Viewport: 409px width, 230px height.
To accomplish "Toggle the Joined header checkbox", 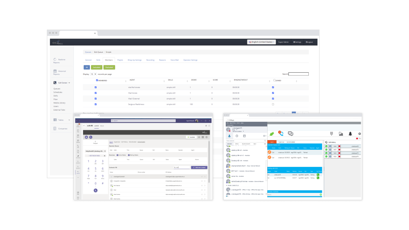I will click(x=274, y=80).
